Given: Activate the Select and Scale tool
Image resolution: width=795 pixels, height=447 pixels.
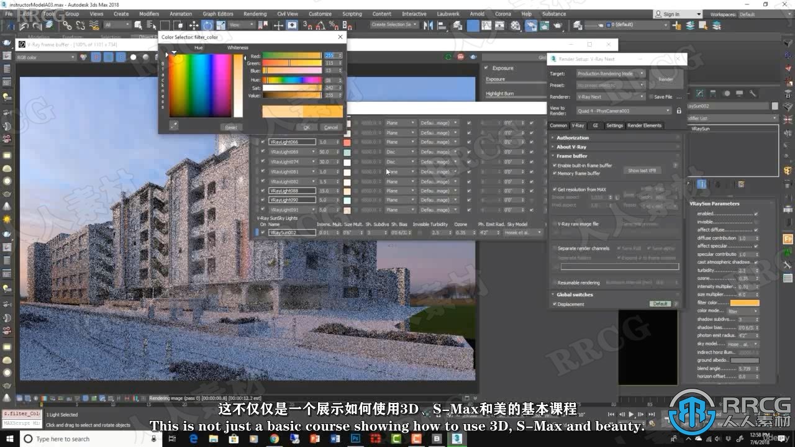Looking at the screenshot, I should [221, 25].
